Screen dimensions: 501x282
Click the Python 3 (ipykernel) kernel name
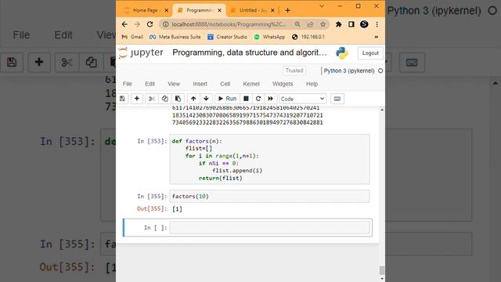[349, 70]
